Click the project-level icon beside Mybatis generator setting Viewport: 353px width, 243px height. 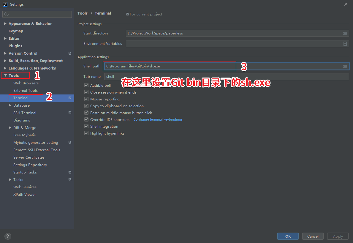pos(70,143)
